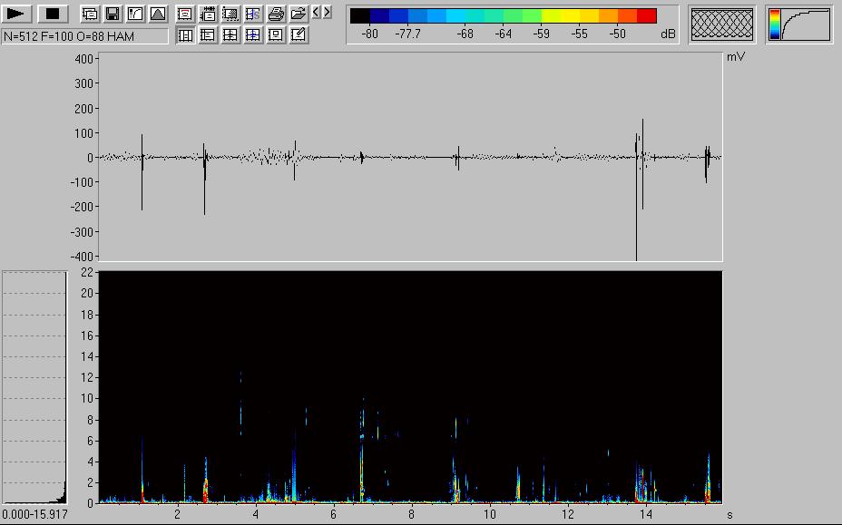This screenshot has height=525, width=842.
Task: Click the N=512 F=100 O=88 HAM parameter field
Action: click(x=85, y=36)
